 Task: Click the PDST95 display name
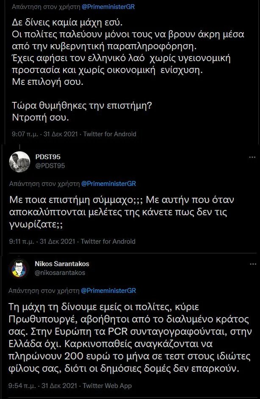(x=49, y=157)
